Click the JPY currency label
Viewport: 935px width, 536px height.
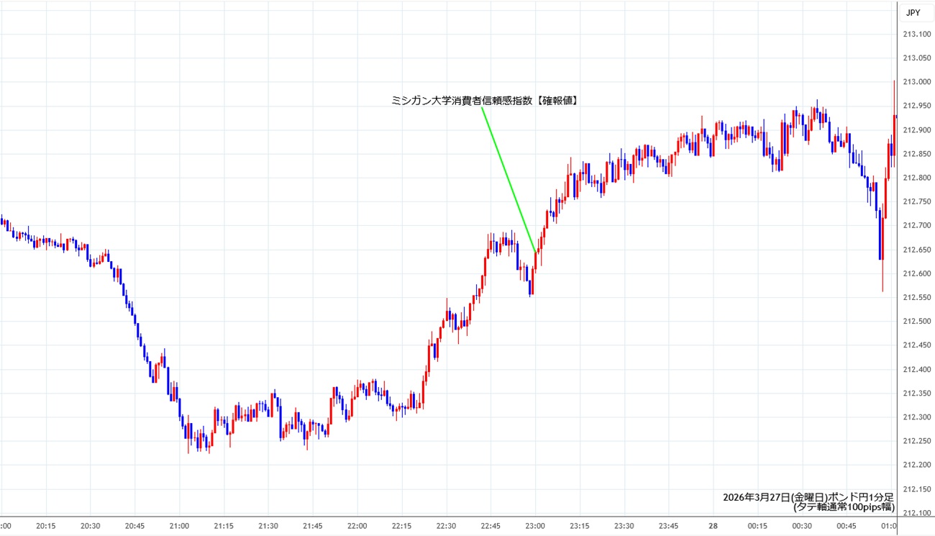pyautogui.click(x=913, y=12)
